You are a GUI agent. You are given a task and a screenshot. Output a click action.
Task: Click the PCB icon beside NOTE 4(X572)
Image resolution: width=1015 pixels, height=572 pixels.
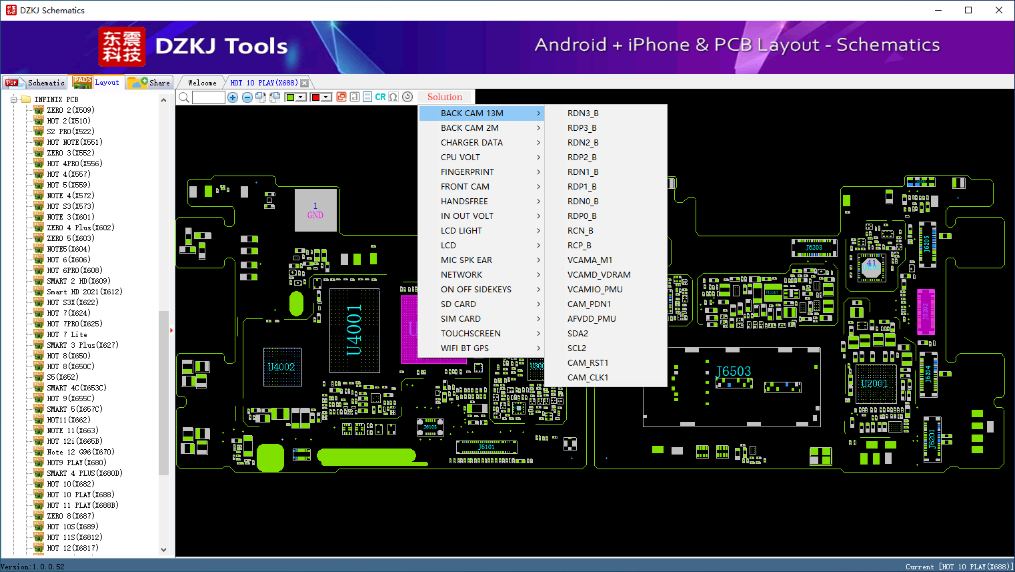[x=39, y=196]
